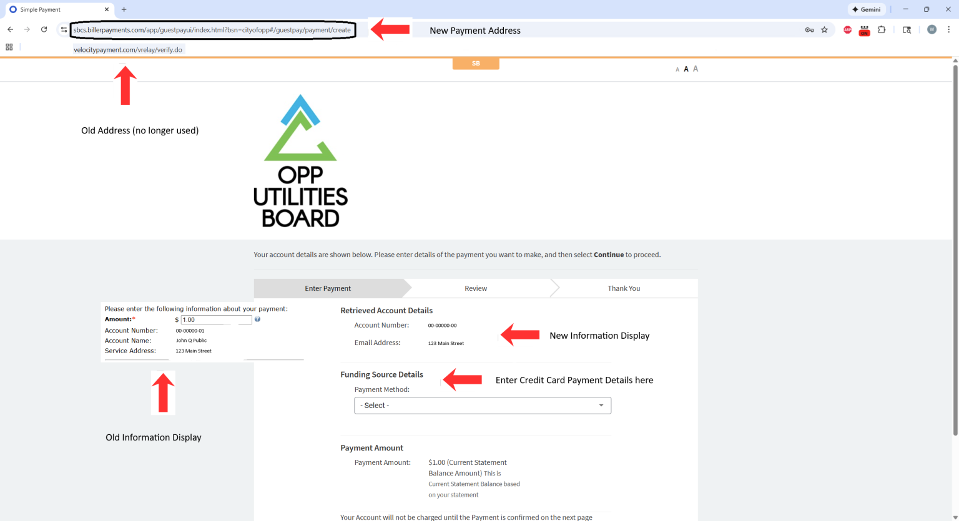
Task: Select the smallest font size A
Action: click(x=677, y=70)
